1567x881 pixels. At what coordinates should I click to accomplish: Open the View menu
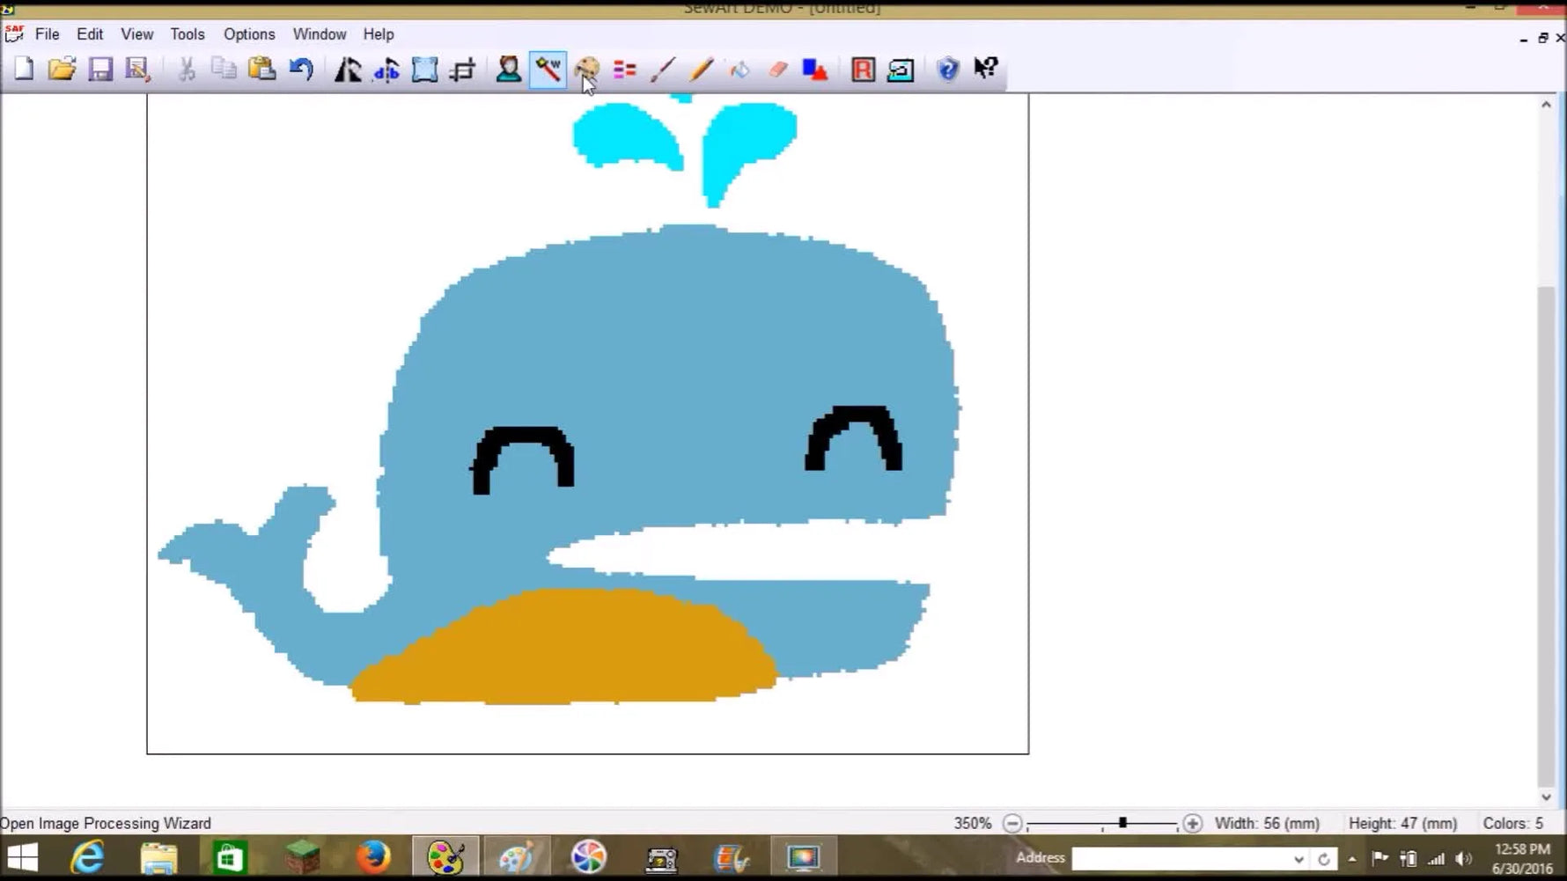tap(137, 34)
